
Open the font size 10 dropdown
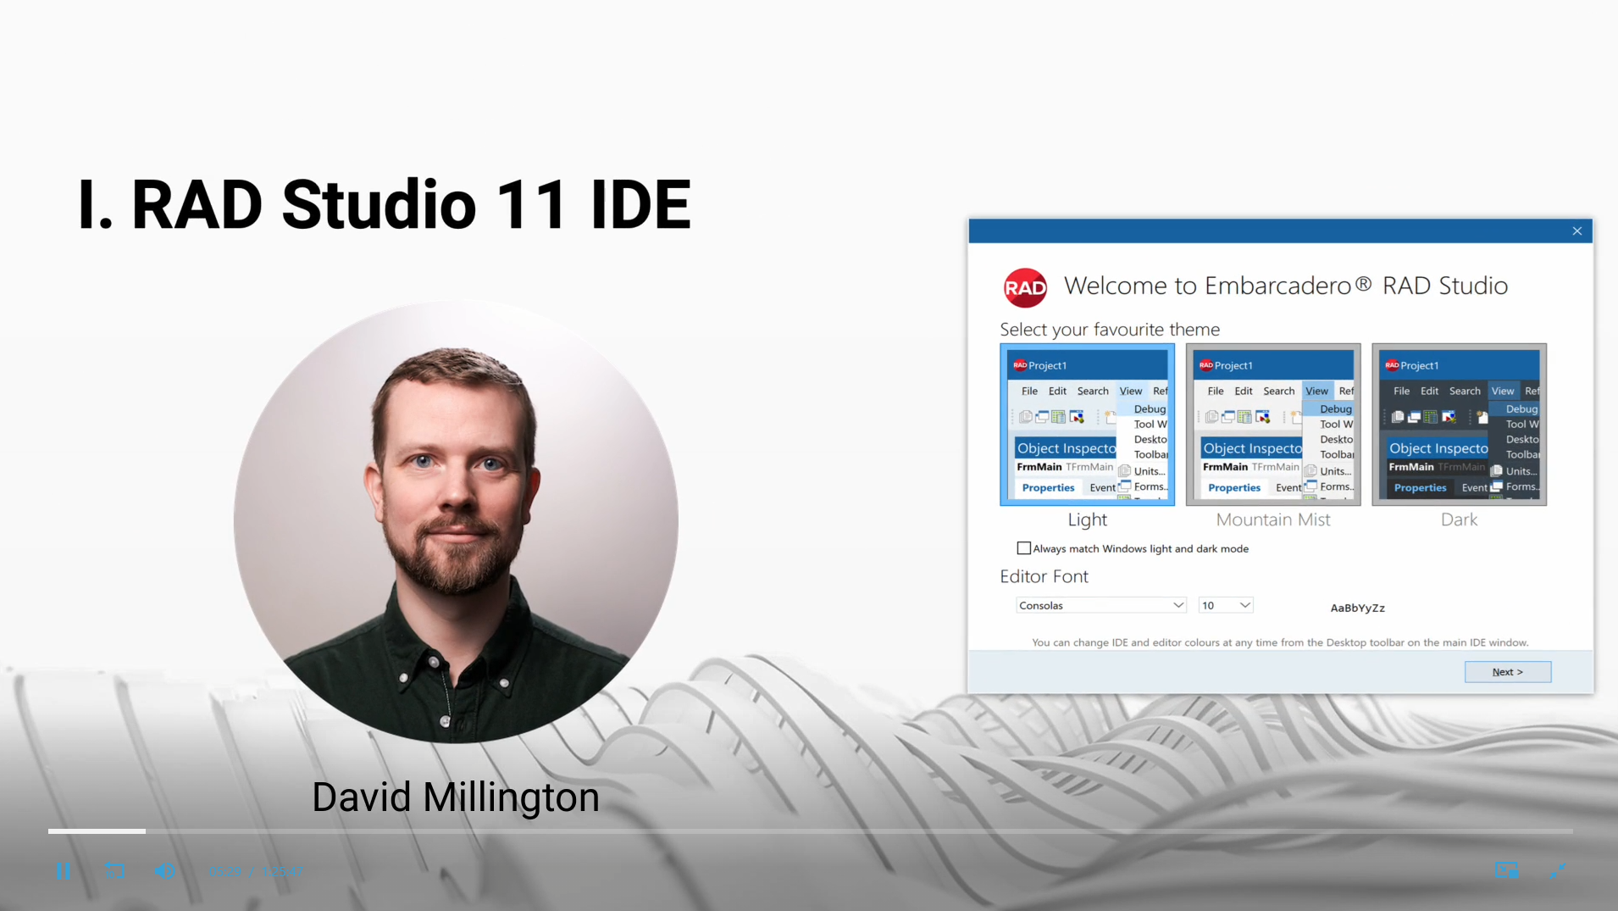click(1225, 605)
